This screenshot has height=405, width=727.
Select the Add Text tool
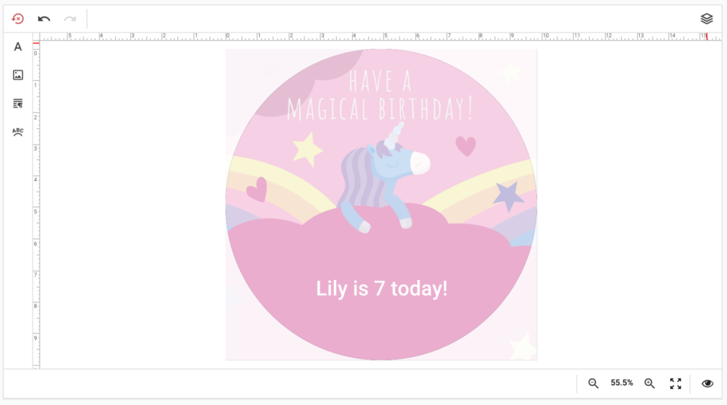pyautogui.click(x=17, y=47)
